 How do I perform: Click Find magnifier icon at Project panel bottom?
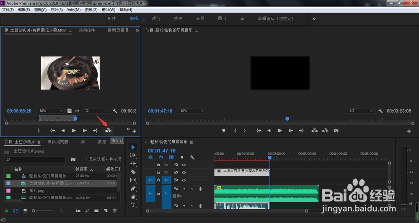[x=87, y=211]
